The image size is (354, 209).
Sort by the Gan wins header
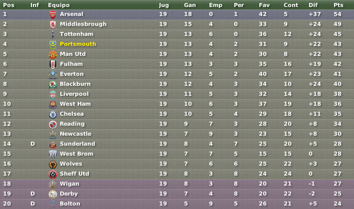click(189, 5)
